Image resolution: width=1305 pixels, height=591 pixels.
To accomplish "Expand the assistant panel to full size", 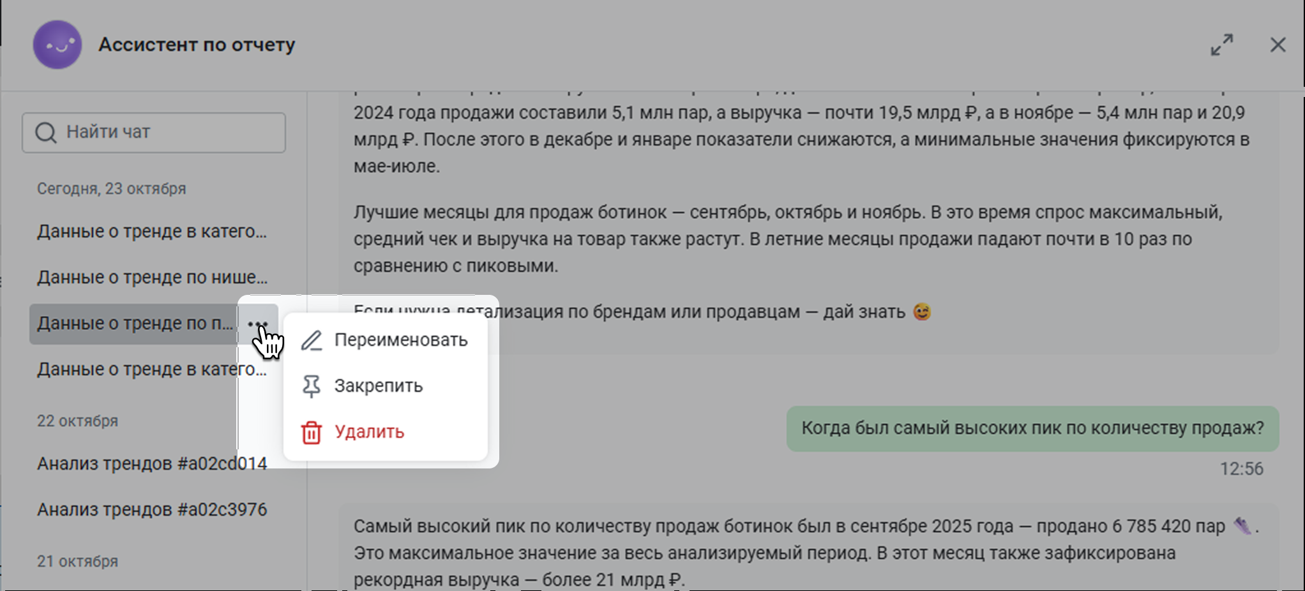I will click(1221, 45).
